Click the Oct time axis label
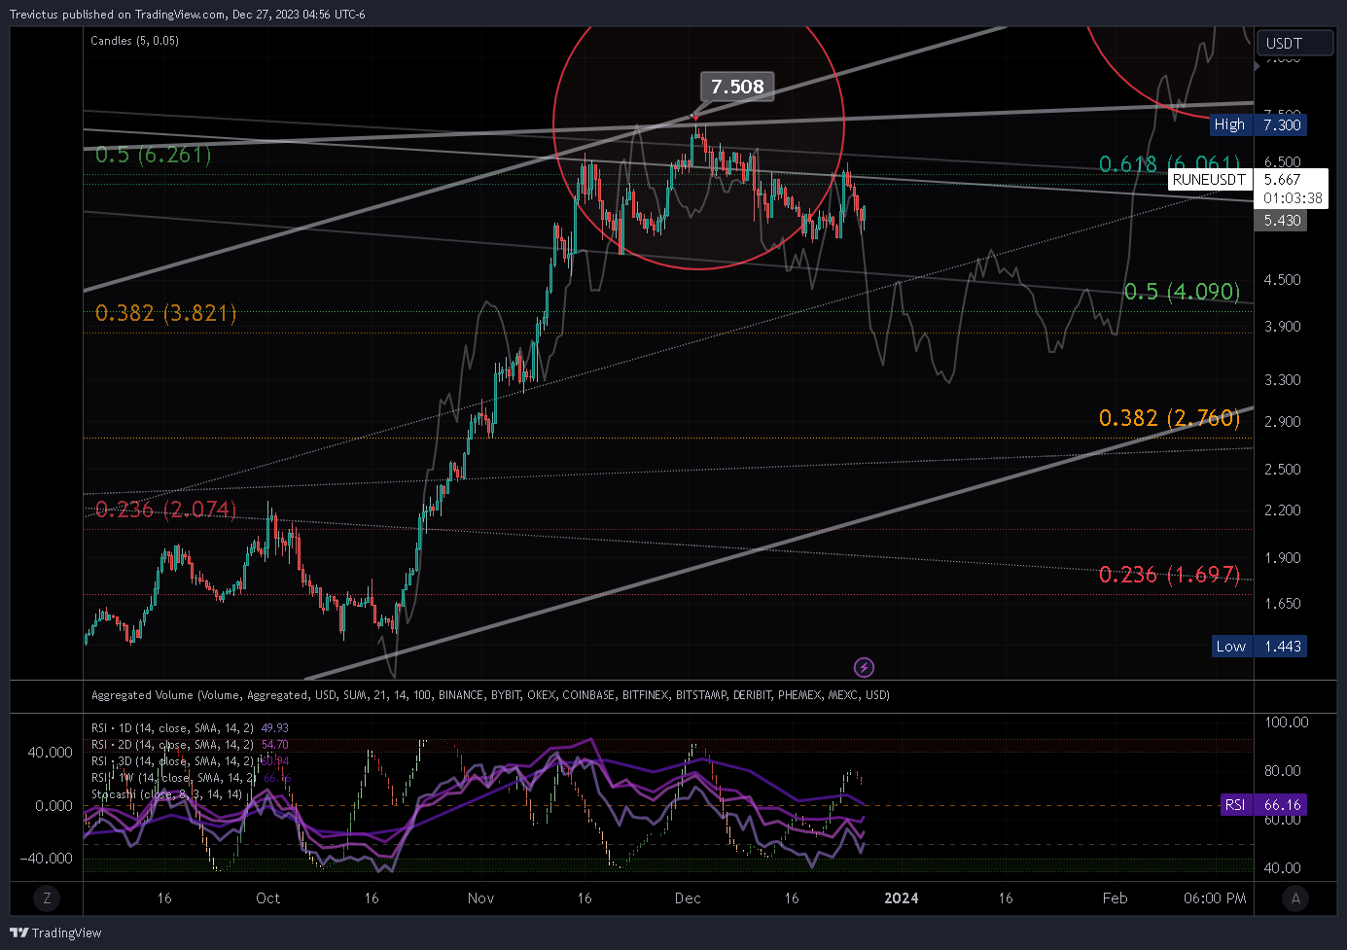 coord(267,898)
